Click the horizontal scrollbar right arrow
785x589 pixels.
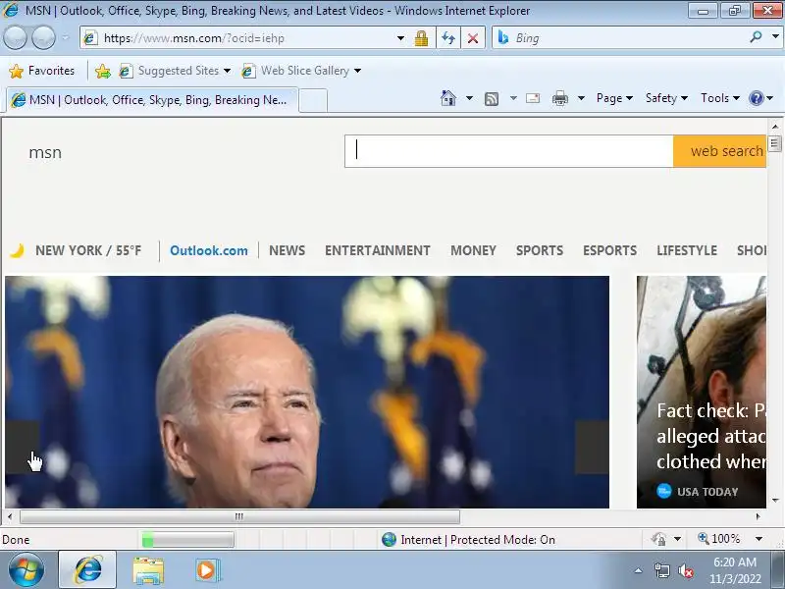pyautogui.click(x=759, y=516)
